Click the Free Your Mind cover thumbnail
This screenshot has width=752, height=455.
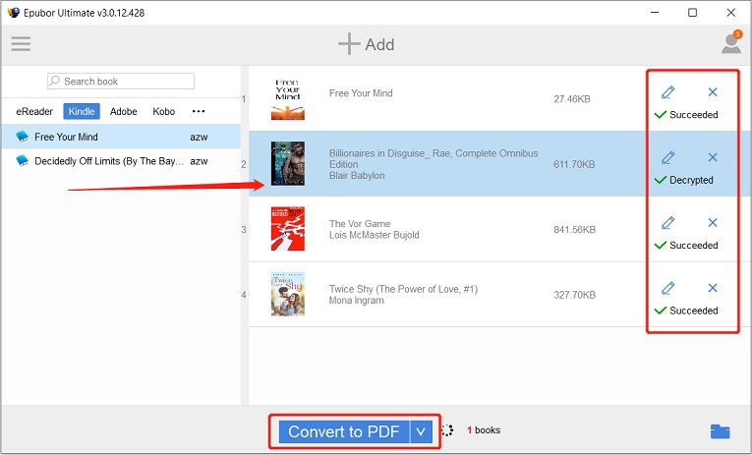tap(288, 99)
